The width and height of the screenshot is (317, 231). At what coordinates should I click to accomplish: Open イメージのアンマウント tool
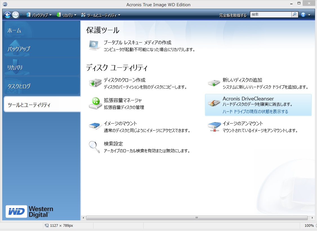pos(243,124)
